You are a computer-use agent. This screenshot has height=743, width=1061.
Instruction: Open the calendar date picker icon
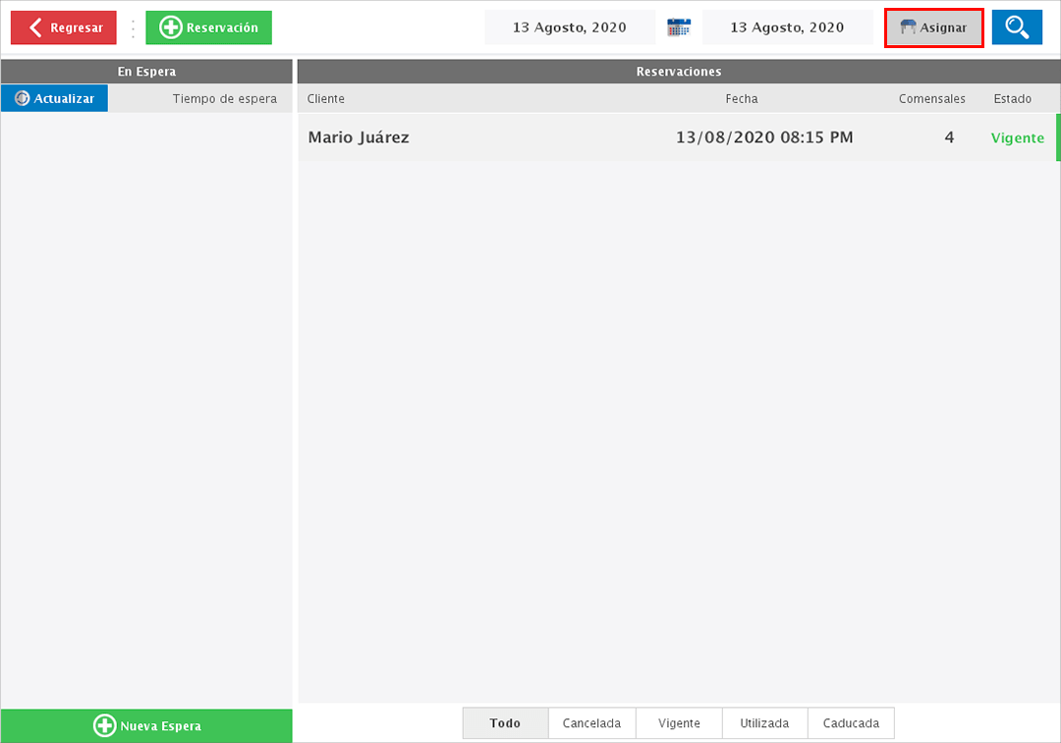678,27
